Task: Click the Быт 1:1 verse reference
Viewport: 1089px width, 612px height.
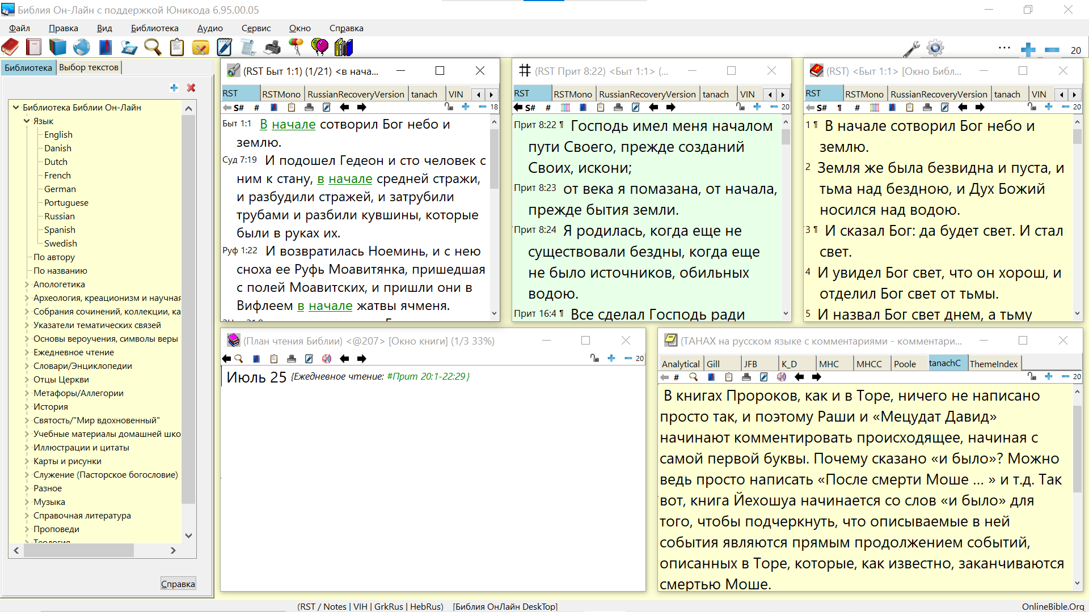Action: (x=237, y=124)
